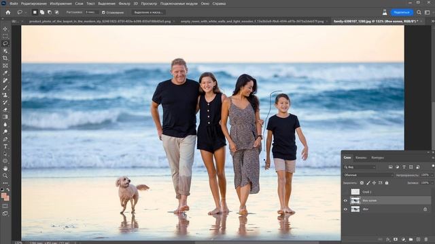Screen dimensions: 435x244
Task: Open the Layers panel flyout menu
Action: coord(433,158)
